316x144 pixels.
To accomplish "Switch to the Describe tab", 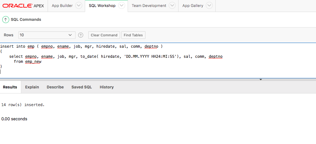I will [x=55, y=87].
